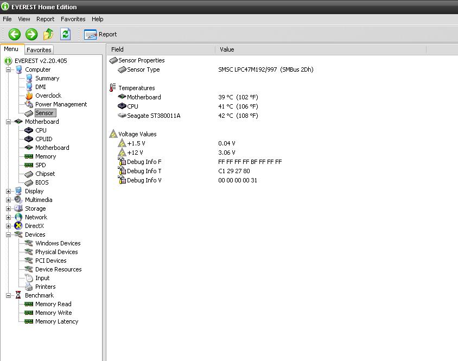The image size is (458, 361).
Task: Open the File menu
Action: 7,19
